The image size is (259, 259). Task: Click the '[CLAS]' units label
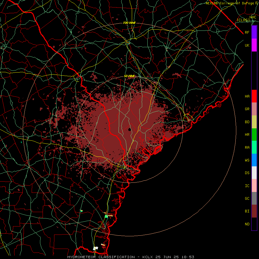[243, 20]
